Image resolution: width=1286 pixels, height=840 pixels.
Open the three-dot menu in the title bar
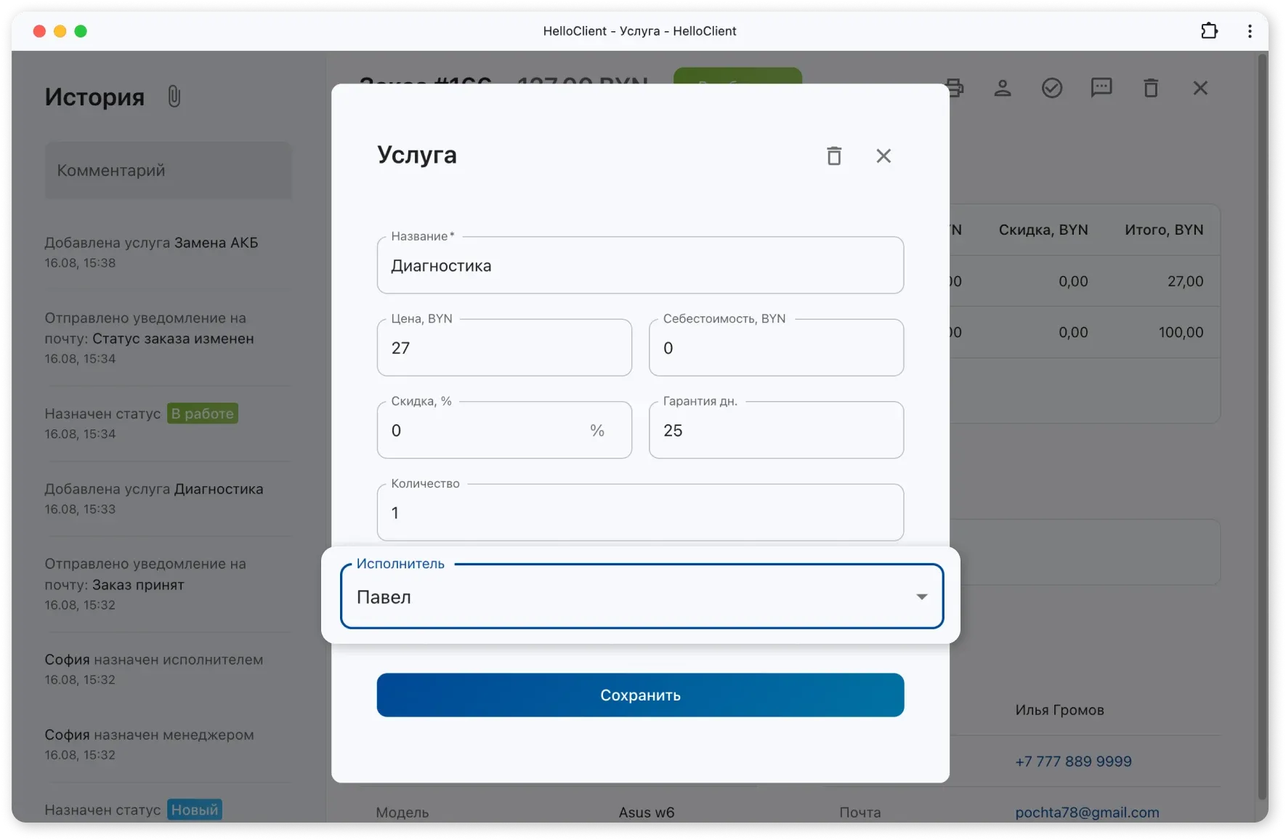click(x=1250, y=31)
